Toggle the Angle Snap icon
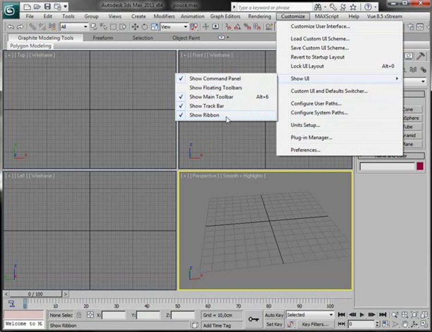The image size is (432, 332). 238,27
